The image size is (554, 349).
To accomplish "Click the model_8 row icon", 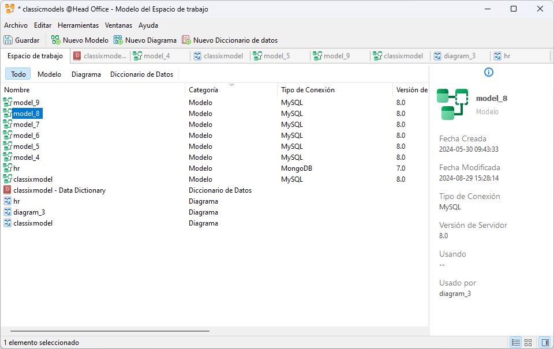I will 8,114.
